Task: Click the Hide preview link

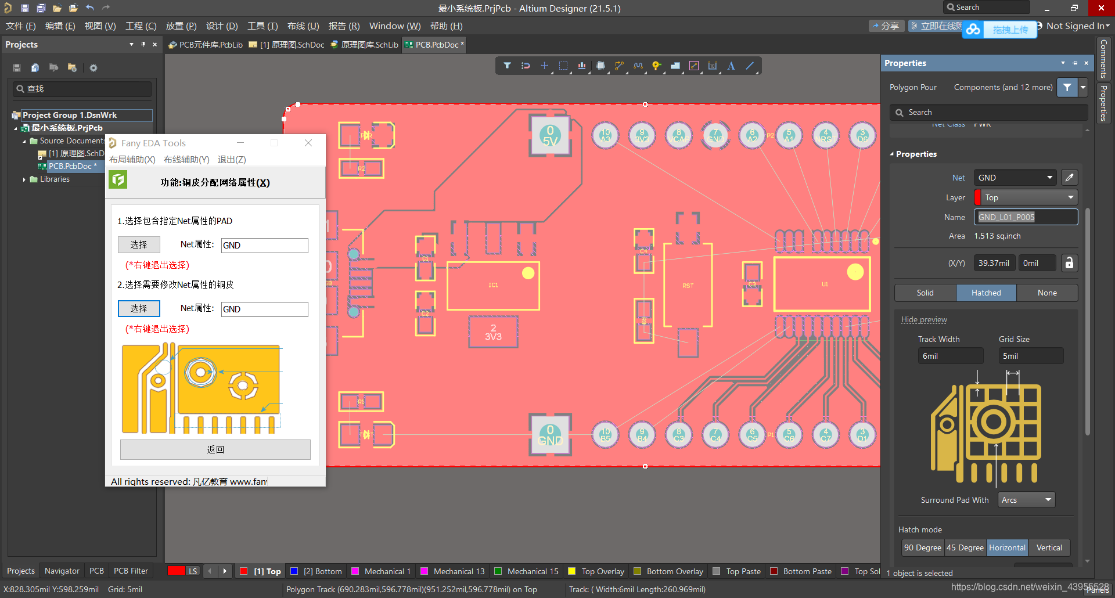Action: coord(923,319)
